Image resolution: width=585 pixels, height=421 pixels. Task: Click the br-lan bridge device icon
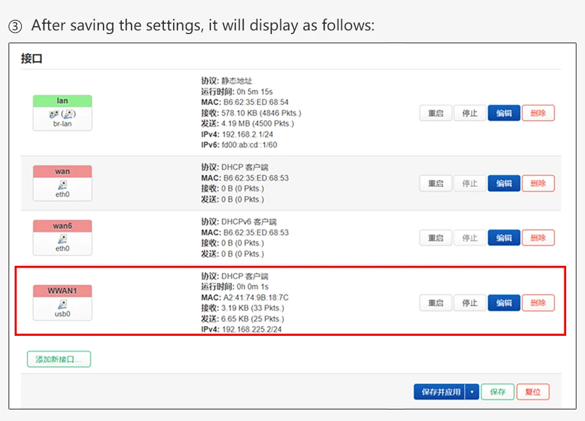tap(62, 113)
